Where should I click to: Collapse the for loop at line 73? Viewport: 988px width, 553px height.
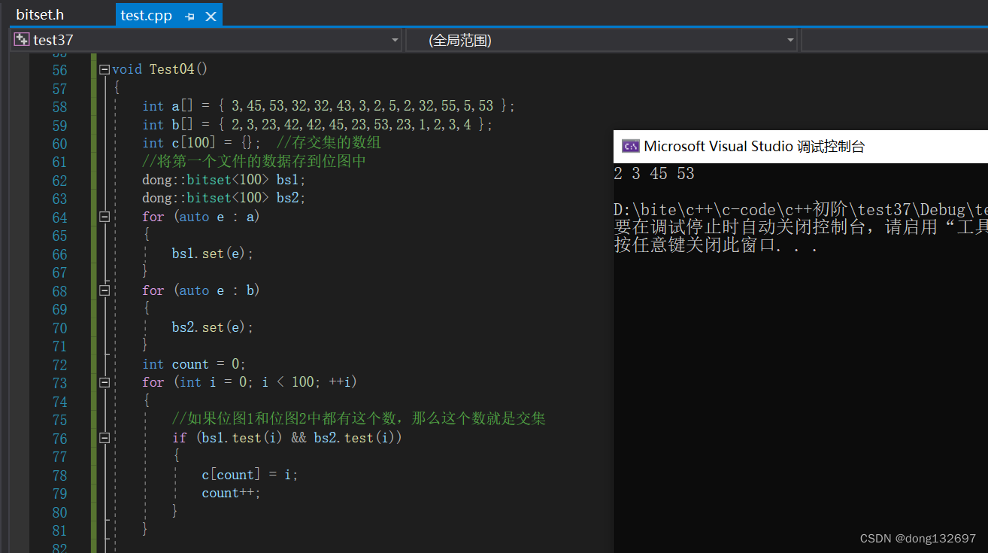tap(105, 382)
